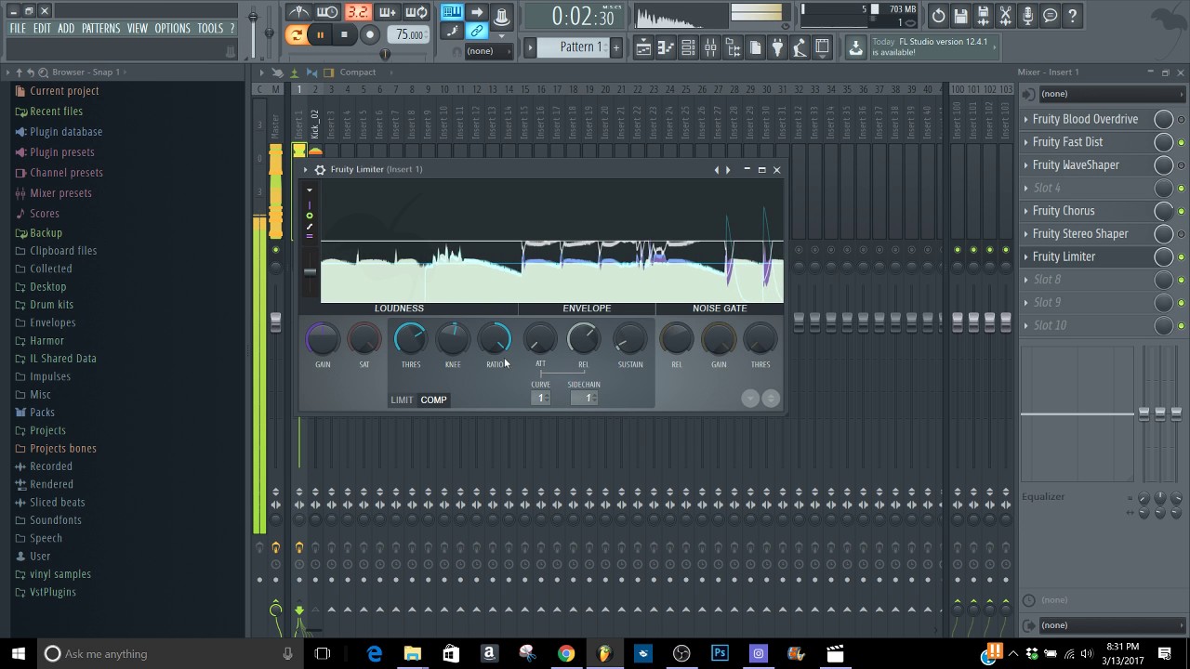
Task: Click the news panel download icon
Action: coord(856,47)
